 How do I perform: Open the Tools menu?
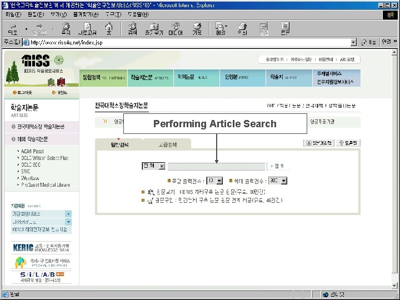click(113, 14)
